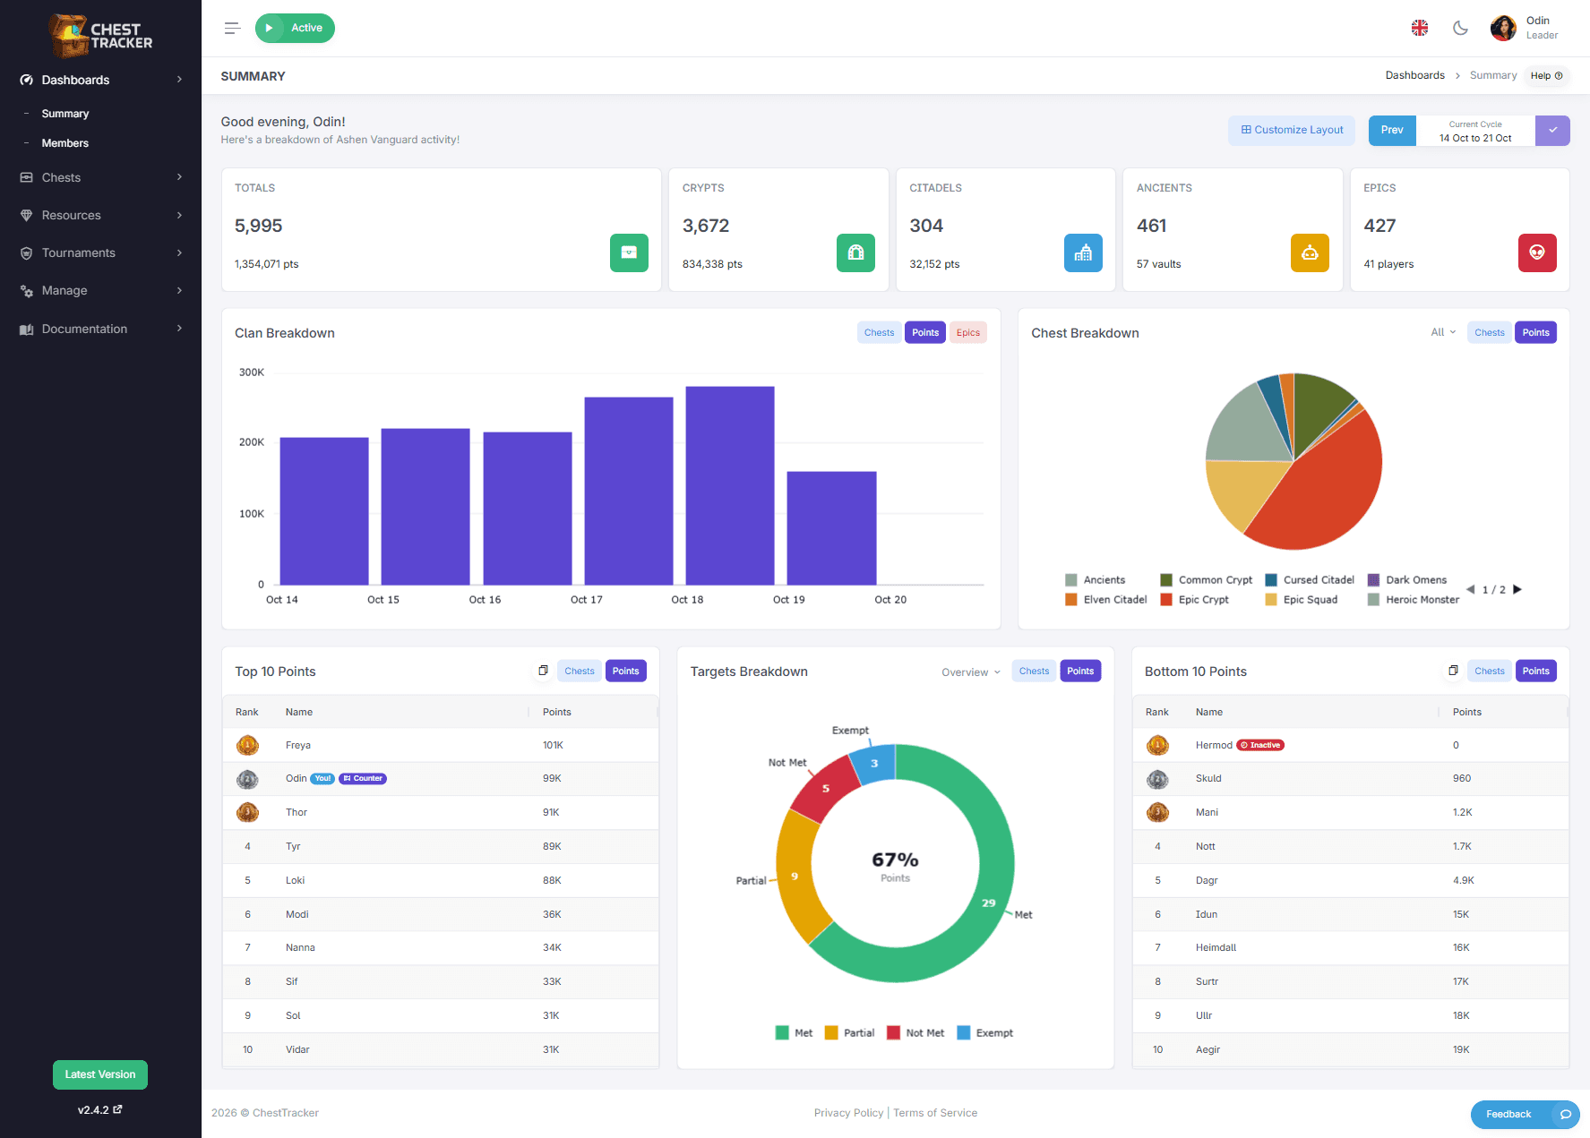Click Odin's profile avatar
The image size is (1590, 1138).
[x=1503, y=28]
